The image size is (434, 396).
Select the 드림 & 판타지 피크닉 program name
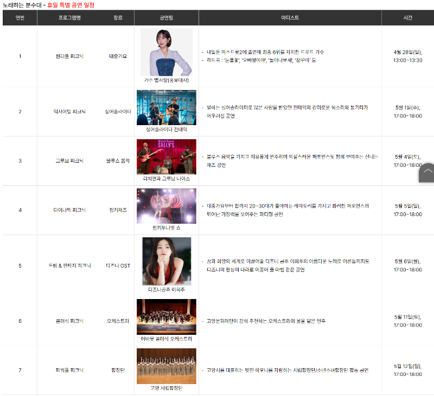pyautogui.click(x=69, y=265)
